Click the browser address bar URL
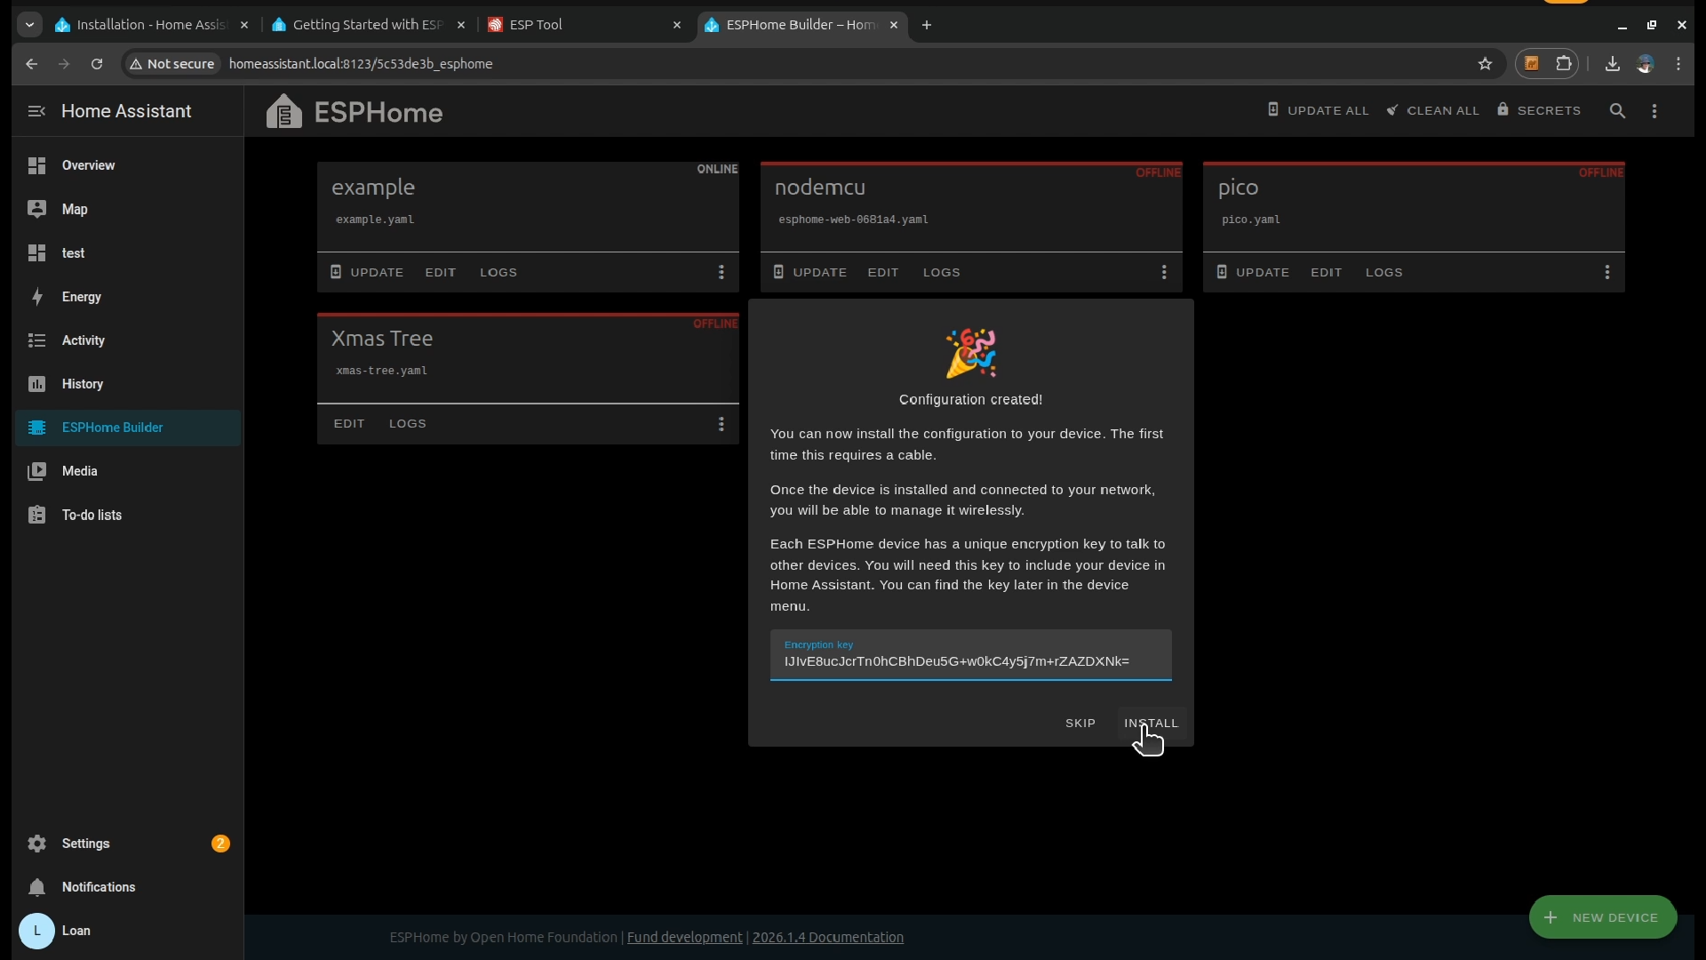 click(361, 64)
